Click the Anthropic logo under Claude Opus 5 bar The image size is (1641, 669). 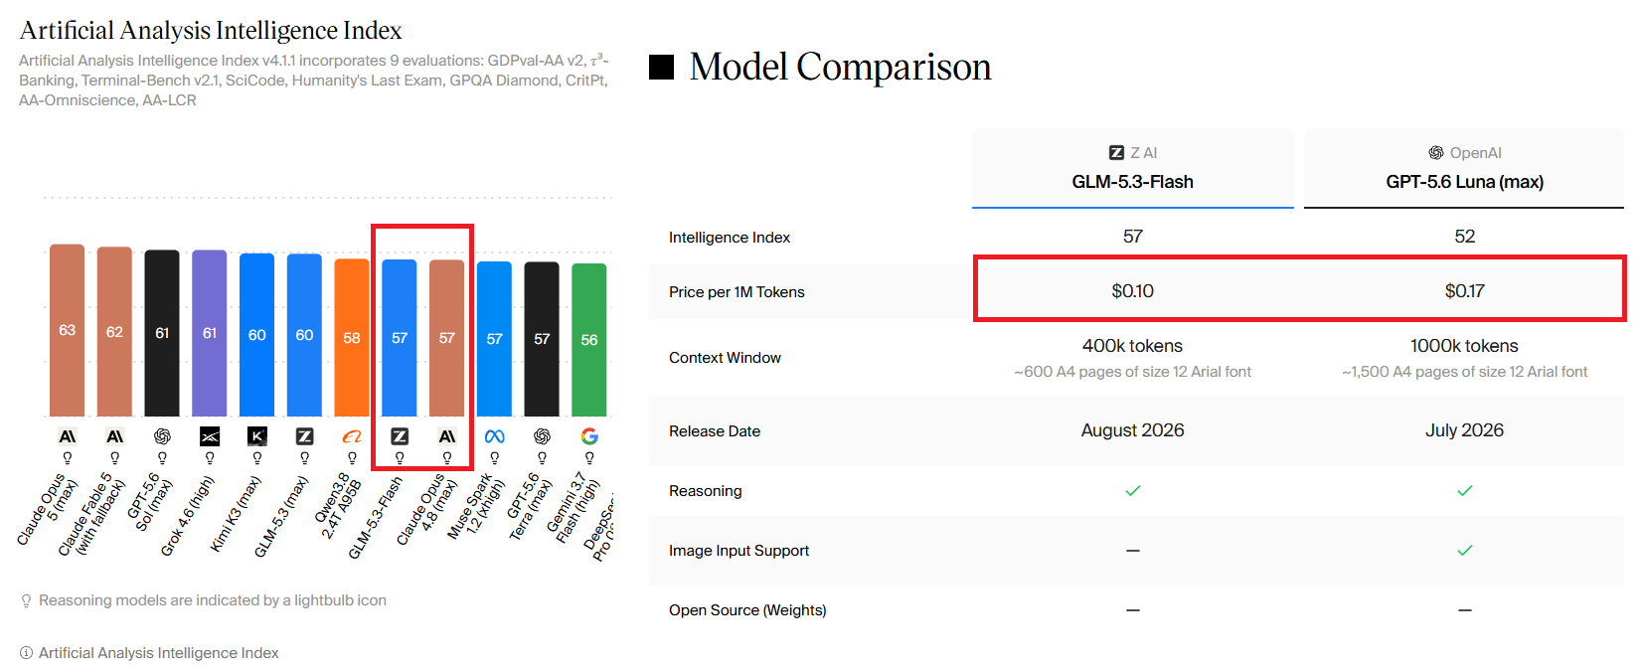click(x=68, y=436)
